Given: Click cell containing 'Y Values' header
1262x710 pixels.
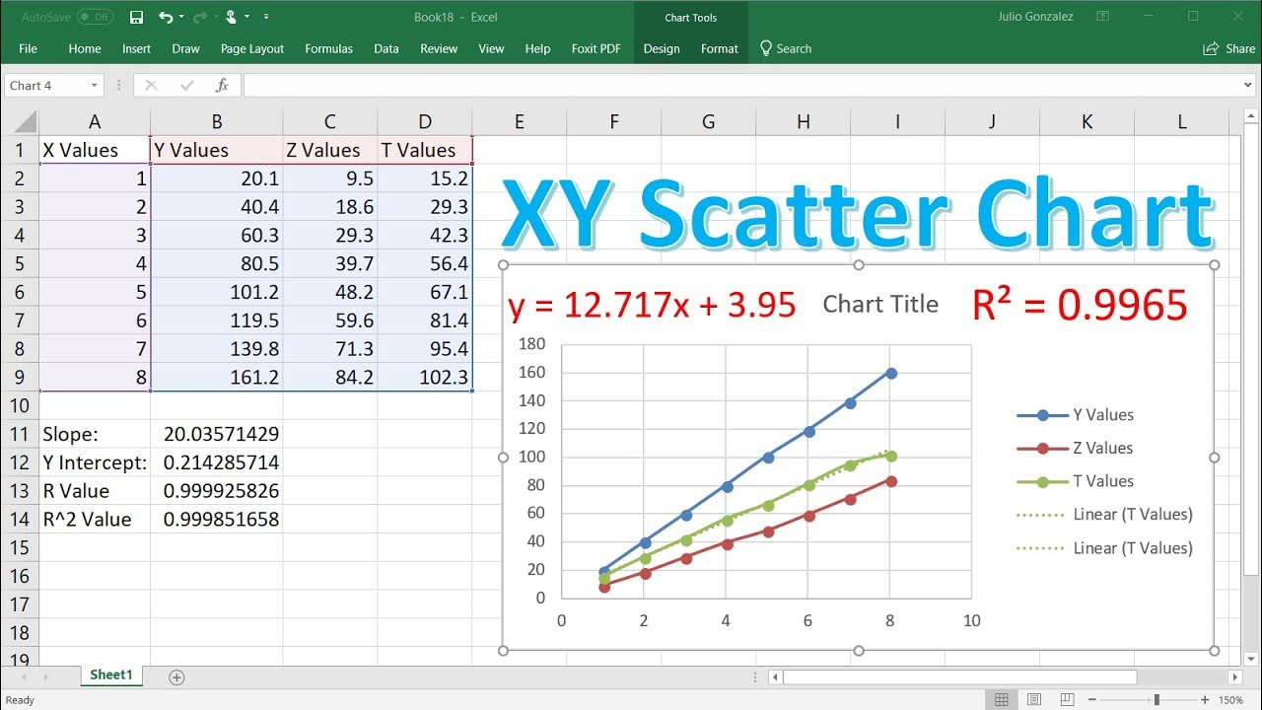Looking at the screenshot, I should click(x=217, y=150).
